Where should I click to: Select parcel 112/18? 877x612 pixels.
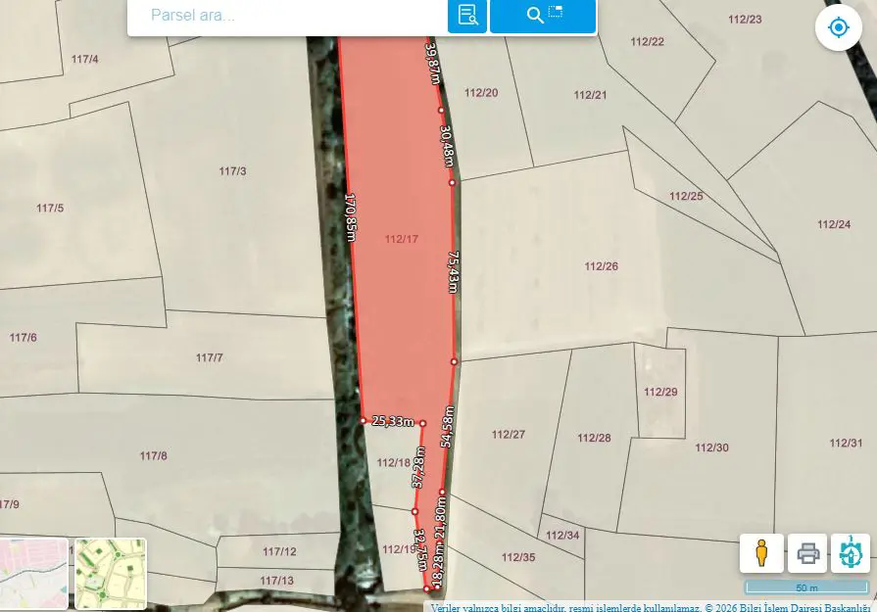click(x=393, y=463)
